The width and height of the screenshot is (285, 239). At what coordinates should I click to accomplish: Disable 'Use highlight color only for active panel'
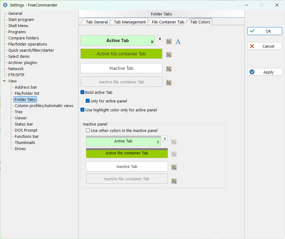pos(83,110)
